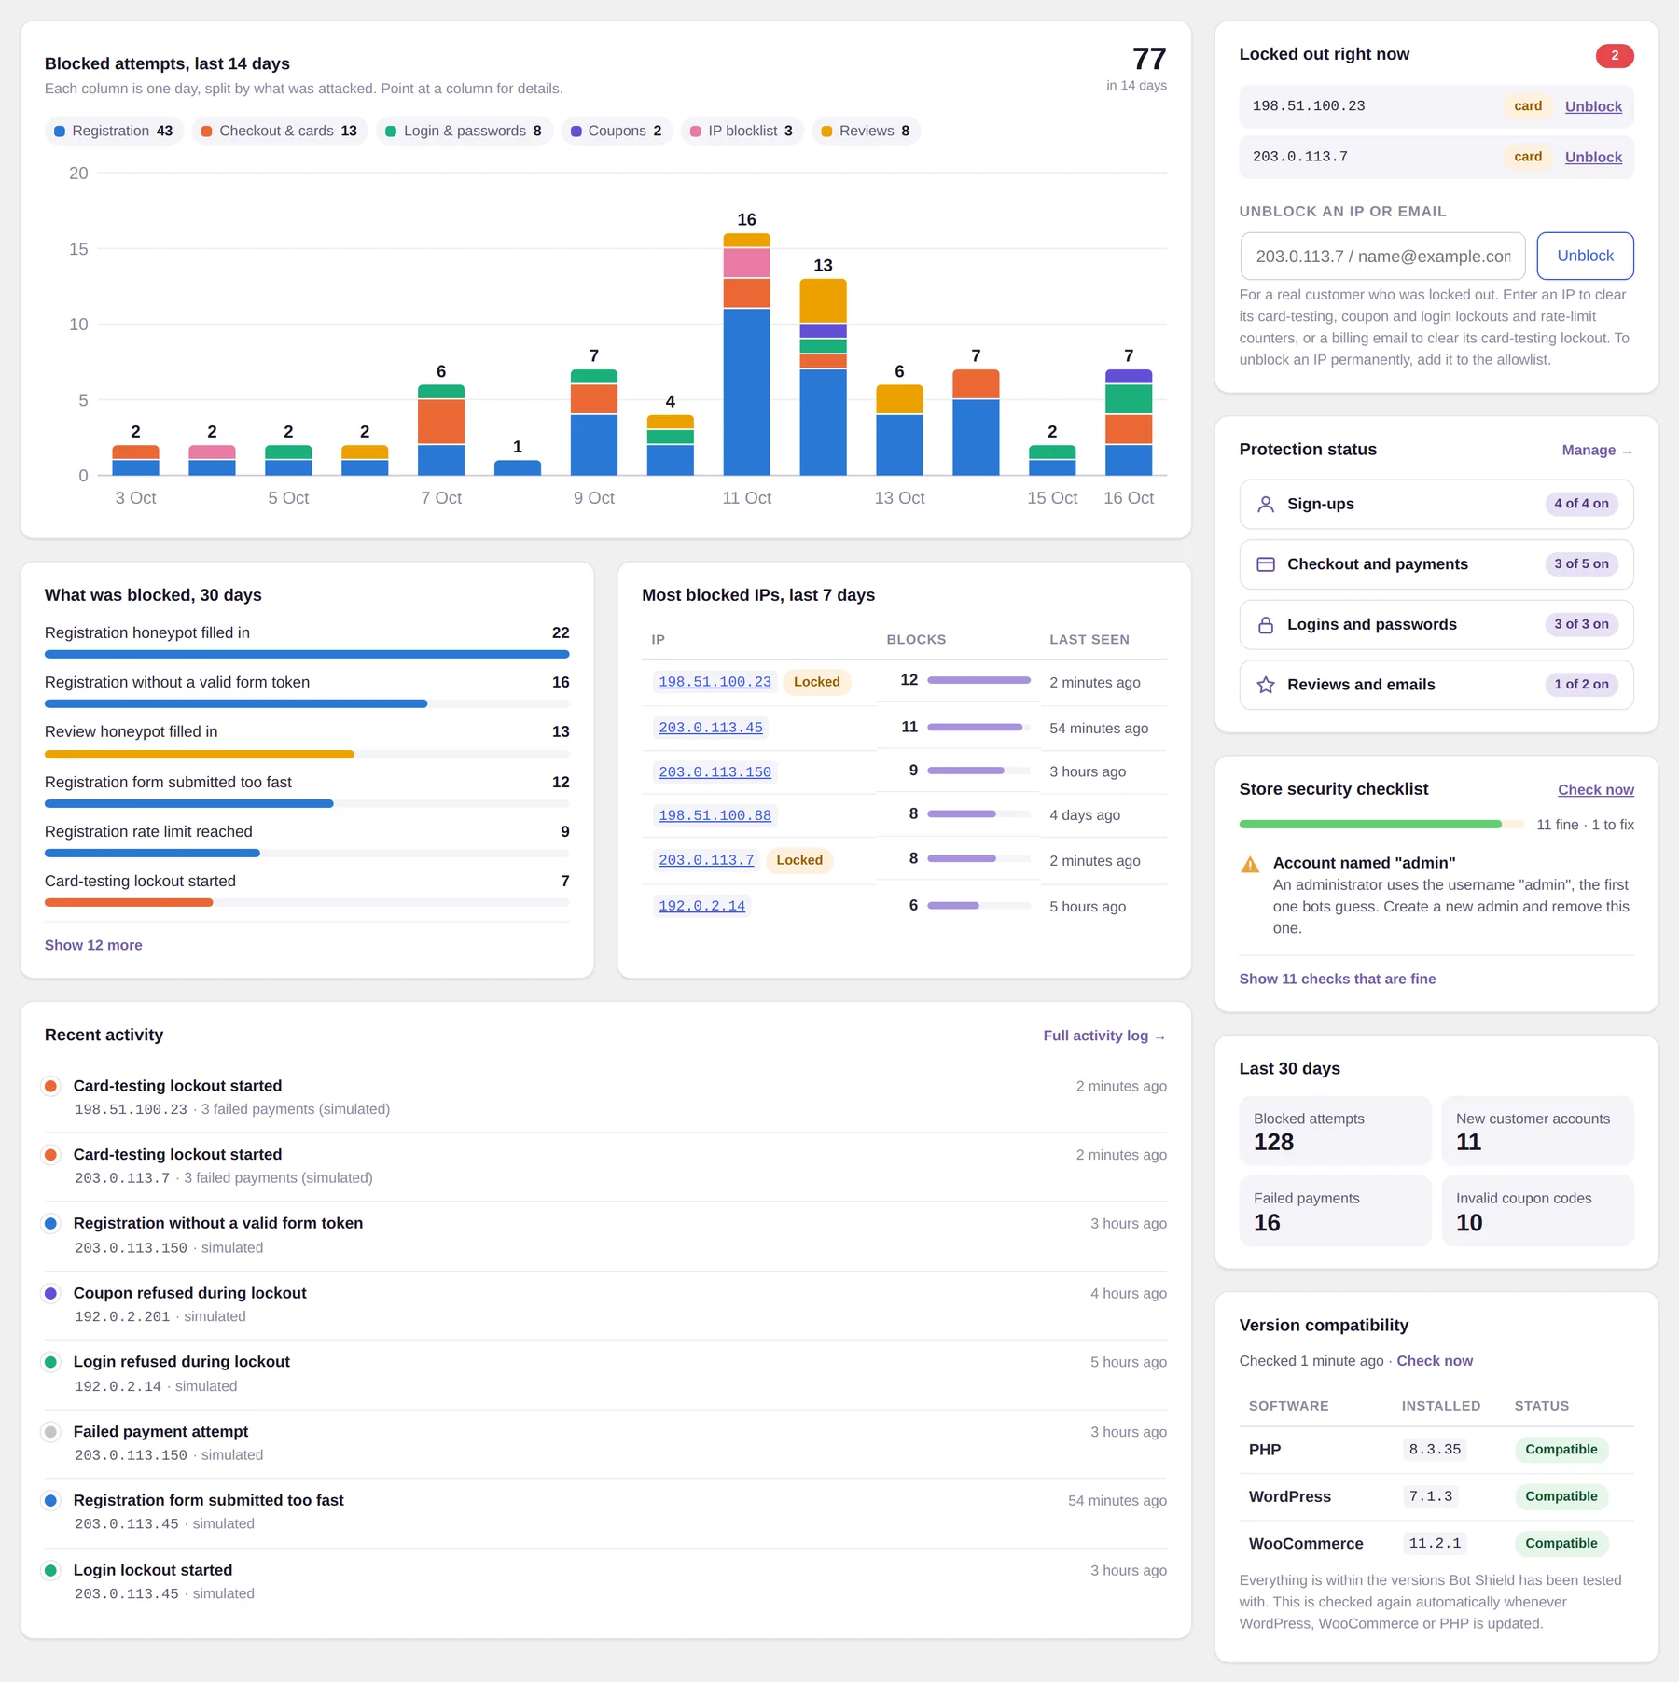1679x1682 pixels.
Task: Unblock IP 198.51.100.23 in locked list
Action: pyautogui.click(x=1593, y=106)
